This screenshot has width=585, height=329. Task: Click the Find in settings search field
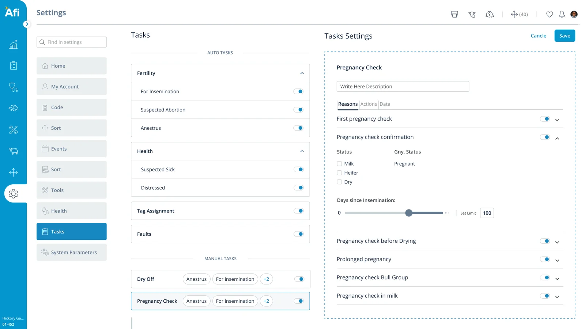point(72,42)
